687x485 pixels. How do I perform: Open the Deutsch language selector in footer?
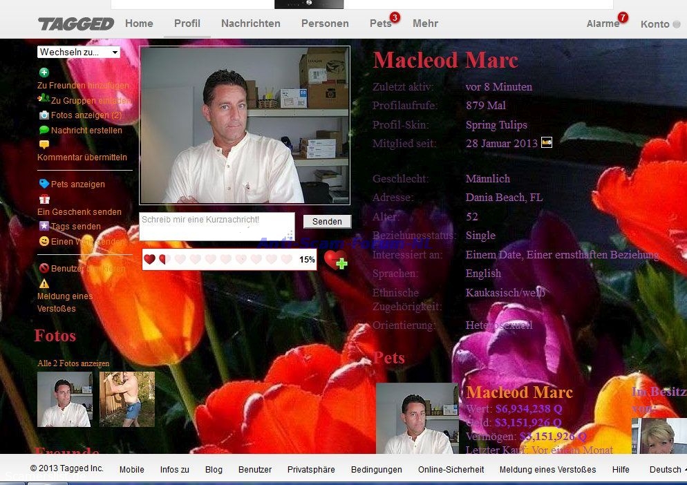tap(666, 470)
